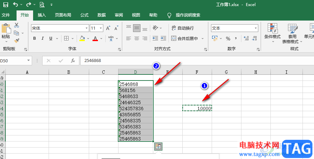Apply cell borders icon
314x159 pixels.
point(66,38)
